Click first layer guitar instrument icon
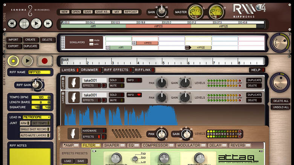The image size is (294, 165). [x=73, y=82]
